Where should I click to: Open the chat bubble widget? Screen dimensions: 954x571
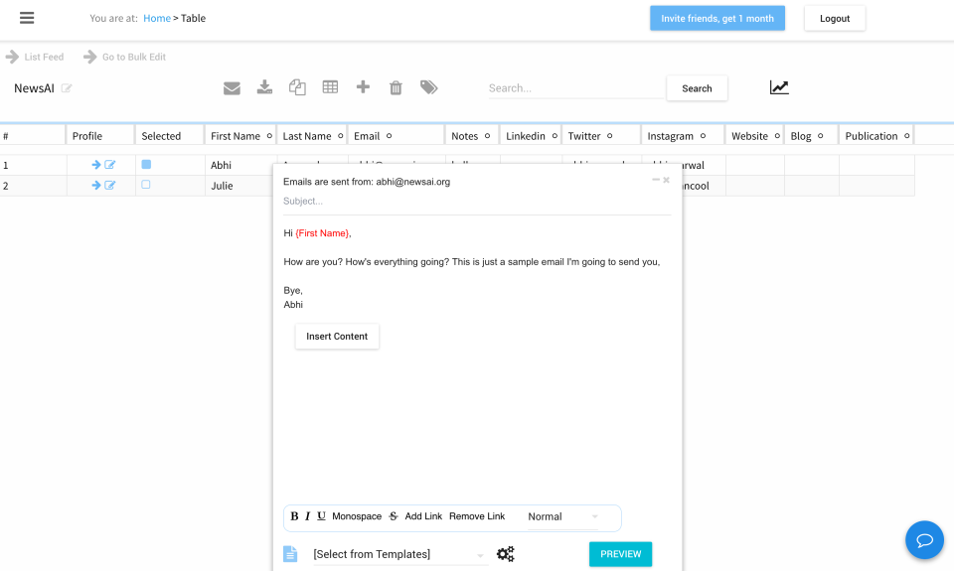[x=924, y=540]
